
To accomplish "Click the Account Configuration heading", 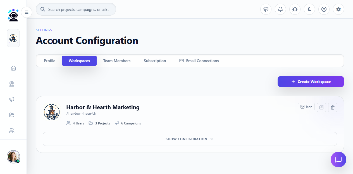I will click(87, 41).
